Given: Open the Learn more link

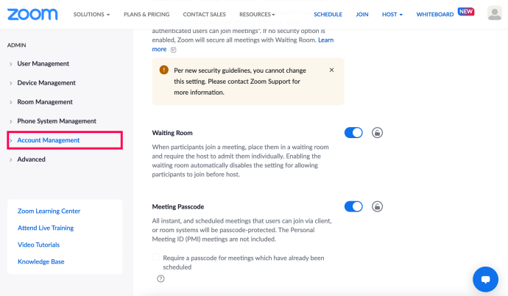Looking at the screenshot, I should [325, 40].
